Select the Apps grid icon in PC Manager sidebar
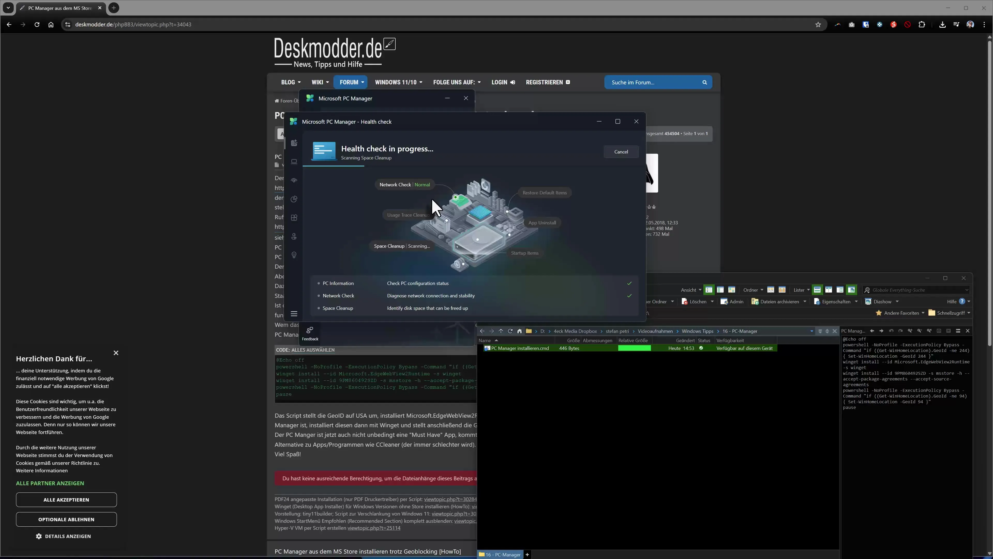This screenshot has height=559, width=993. click(294, 217)
